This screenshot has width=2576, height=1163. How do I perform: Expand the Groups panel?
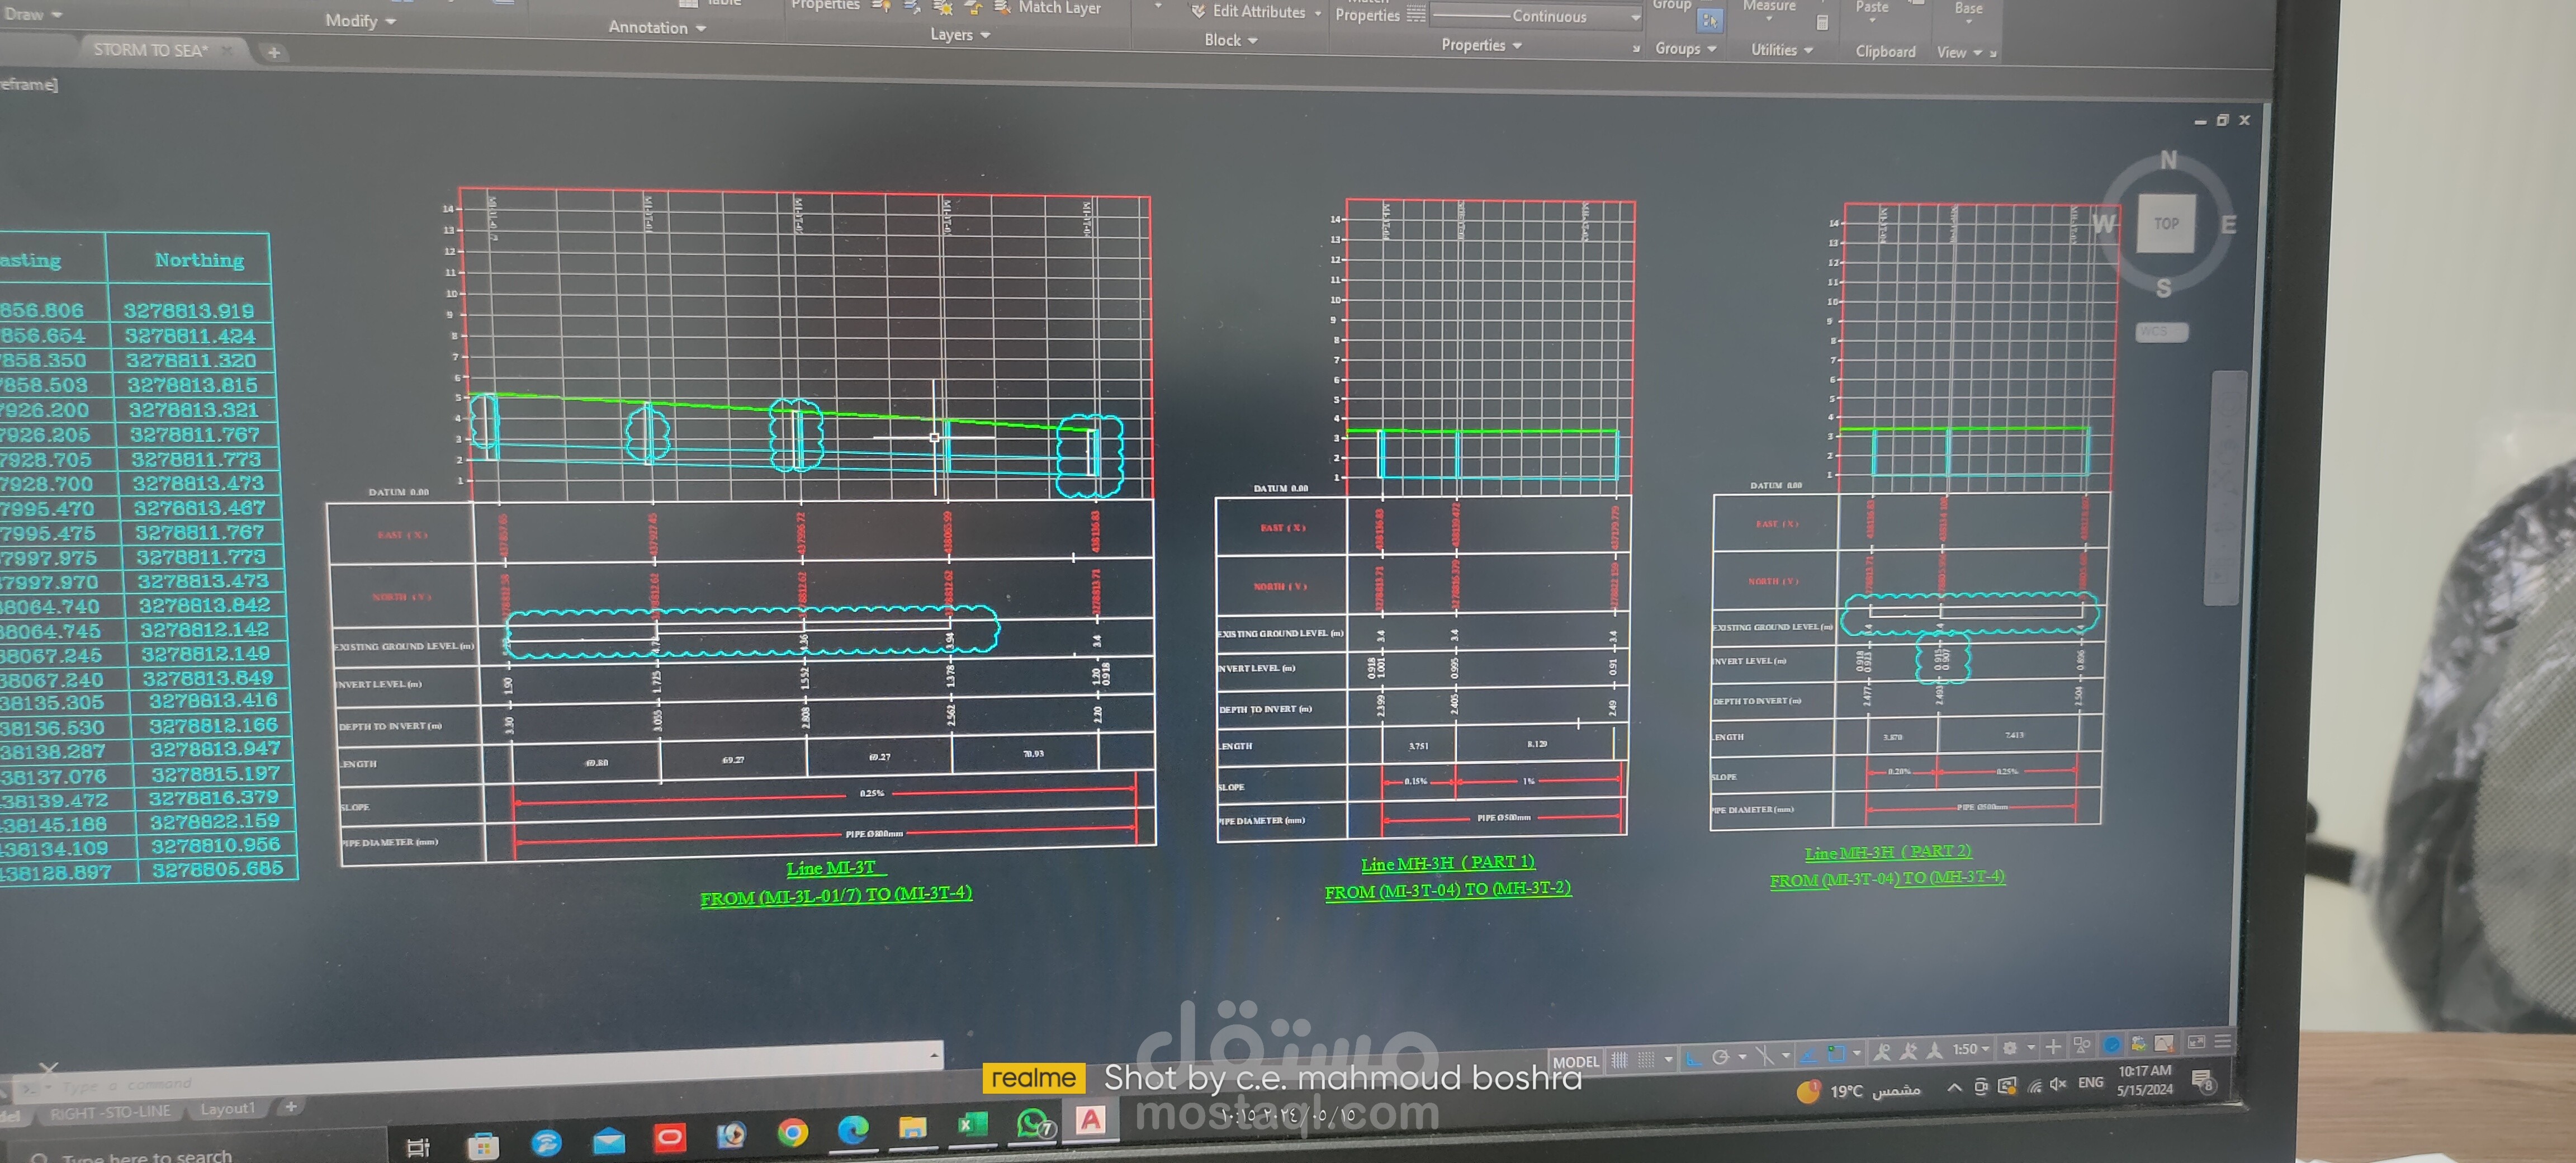pyautogui.click(x=1685, y=48)
